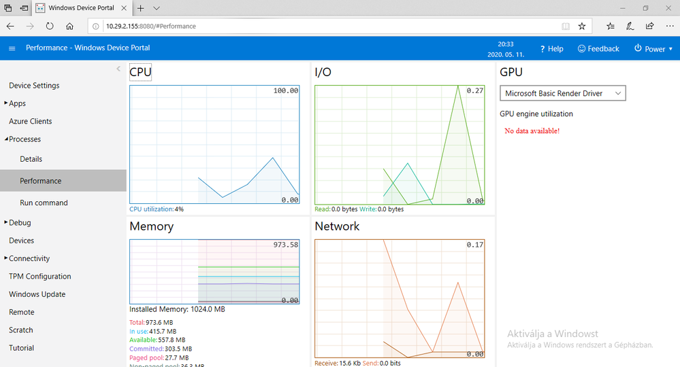The width and height of the screenshot is (680, 367).
Task: Open Azure Clients page
Action: 31,122
